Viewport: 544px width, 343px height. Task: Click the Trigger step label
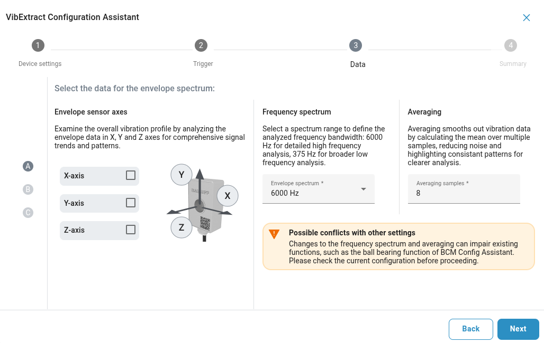pyautogui.click(x=203, y=64)
